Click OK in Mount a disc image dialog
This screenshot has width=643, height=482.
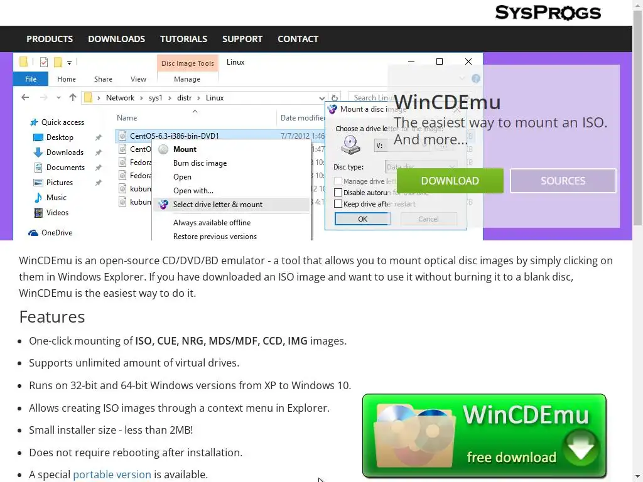pos(362,219)
